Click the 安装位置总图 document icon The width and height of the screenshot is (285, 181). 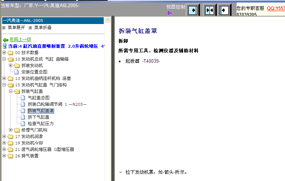17,72
